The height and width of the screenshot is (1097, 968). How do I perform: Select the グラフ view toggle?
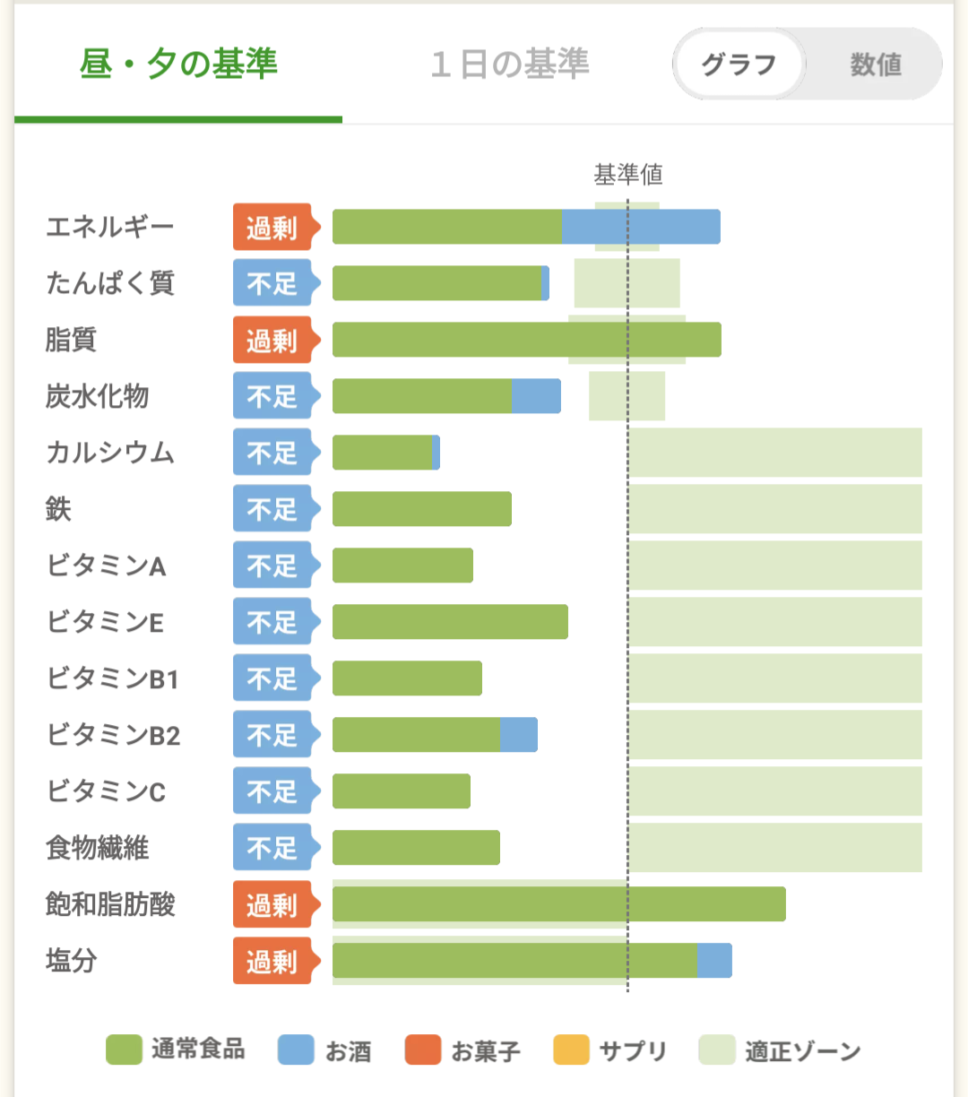click(x=739, y=65)
